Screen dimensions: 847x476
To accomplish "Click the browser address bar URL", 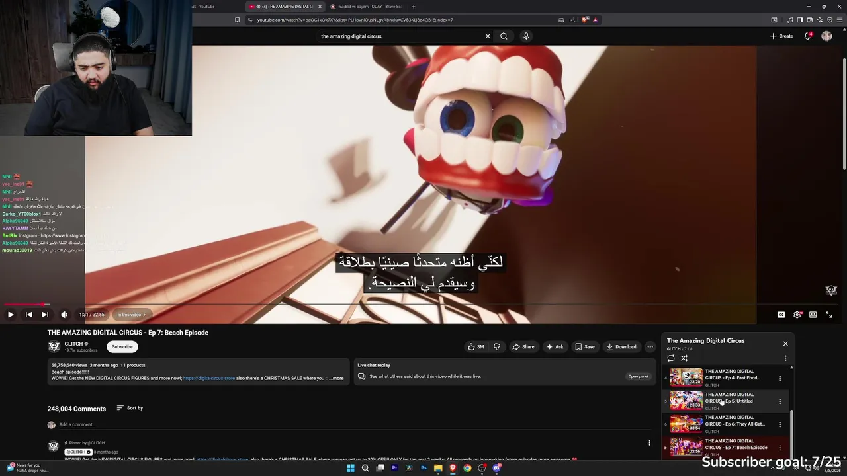I will tap(355, 20).
